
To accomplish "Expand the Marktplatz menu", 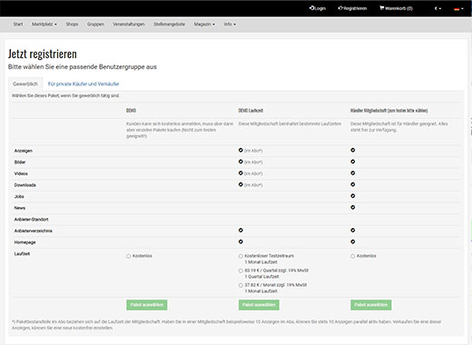I will tap(44, 24).
